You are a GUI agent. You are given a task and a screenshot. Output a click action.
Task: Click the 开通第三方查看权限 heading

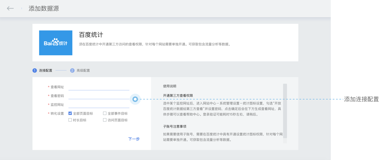[x=178, y=96]
